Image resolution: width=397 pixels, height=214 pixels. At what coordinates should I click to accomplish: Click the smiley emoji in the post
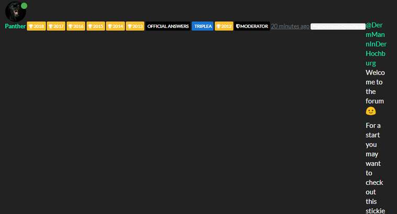click(x=370, y=111)
